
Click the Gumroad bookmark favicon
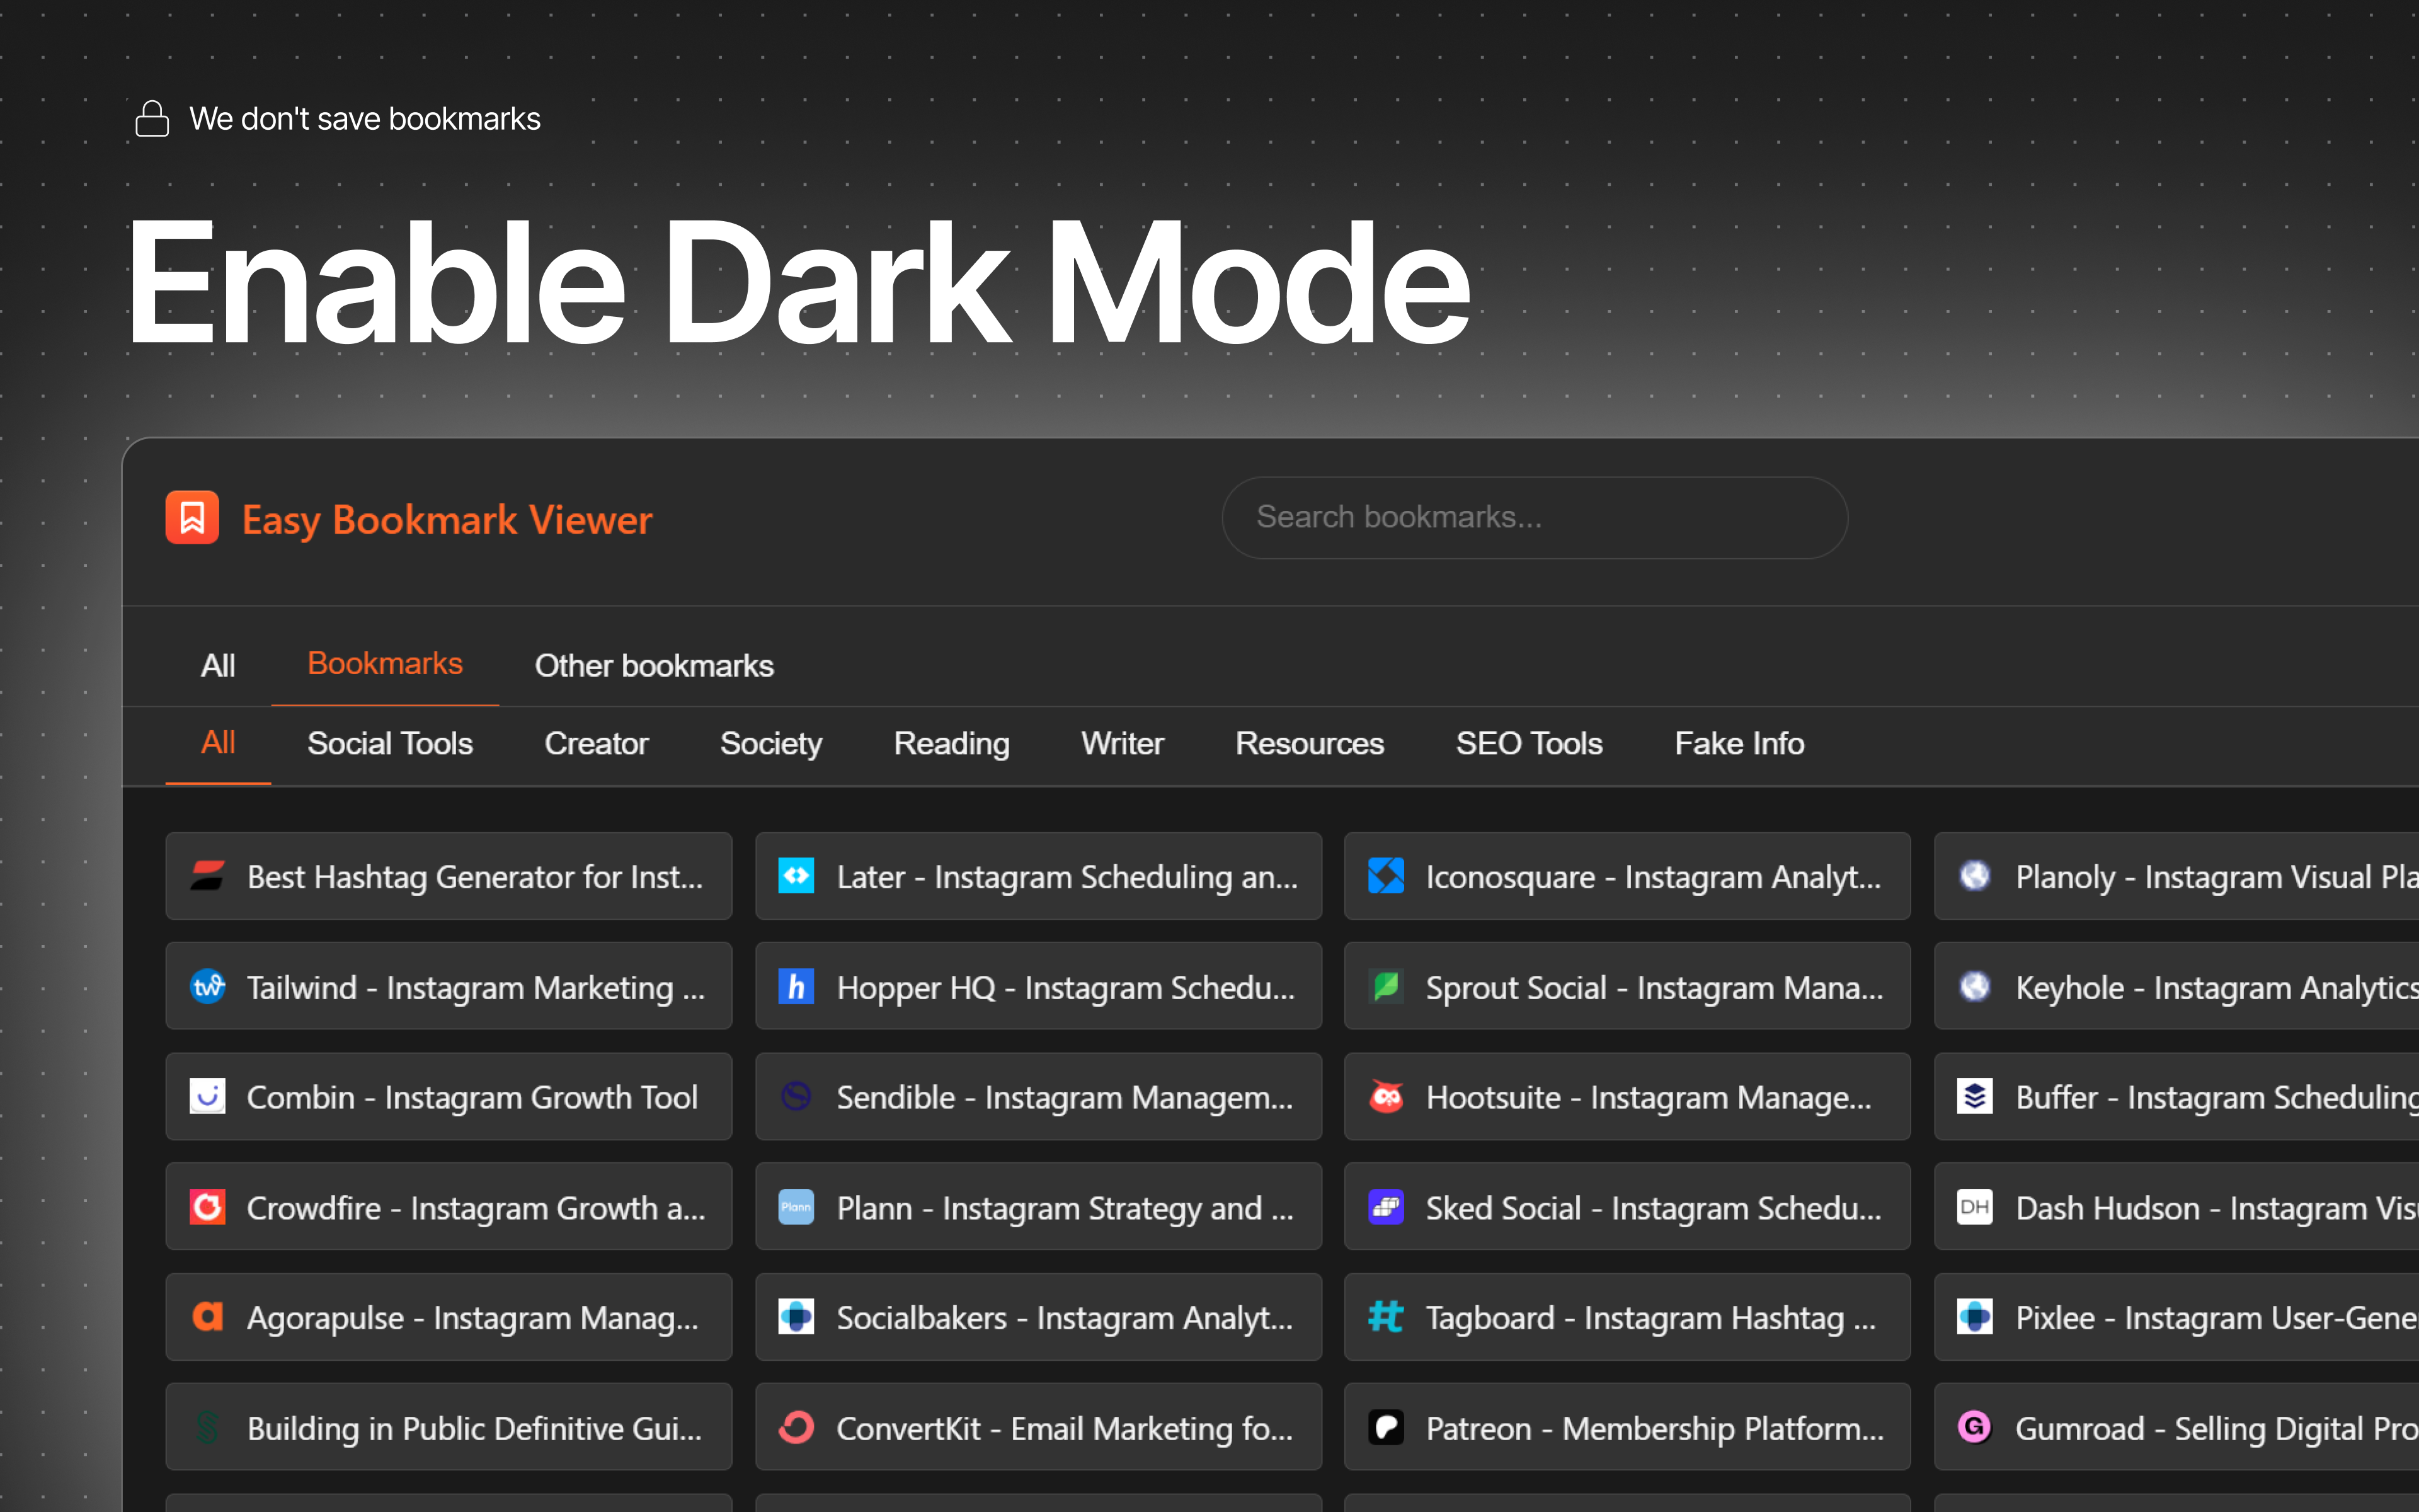[1974, 1427]
